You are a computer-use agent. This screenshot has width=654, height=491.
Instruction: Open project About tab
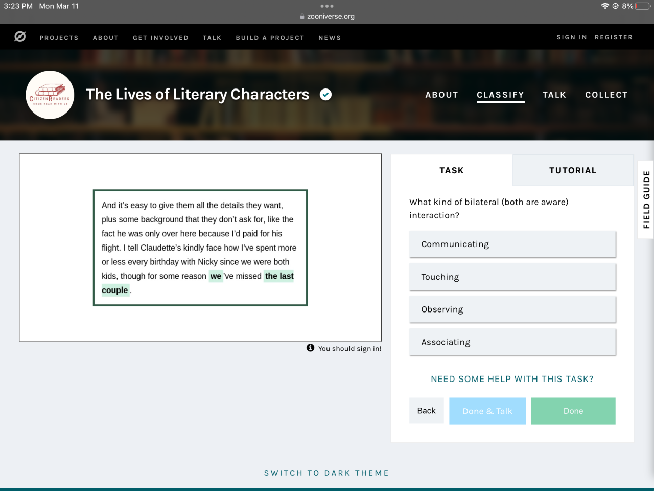point(442,95)
